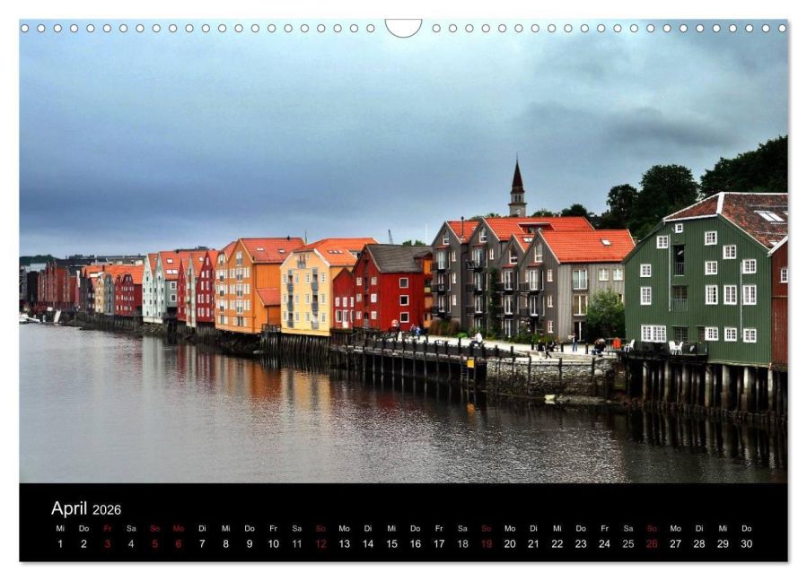Click red Monday date 6
The image size is (807, 581).
[x=179, y=543]
